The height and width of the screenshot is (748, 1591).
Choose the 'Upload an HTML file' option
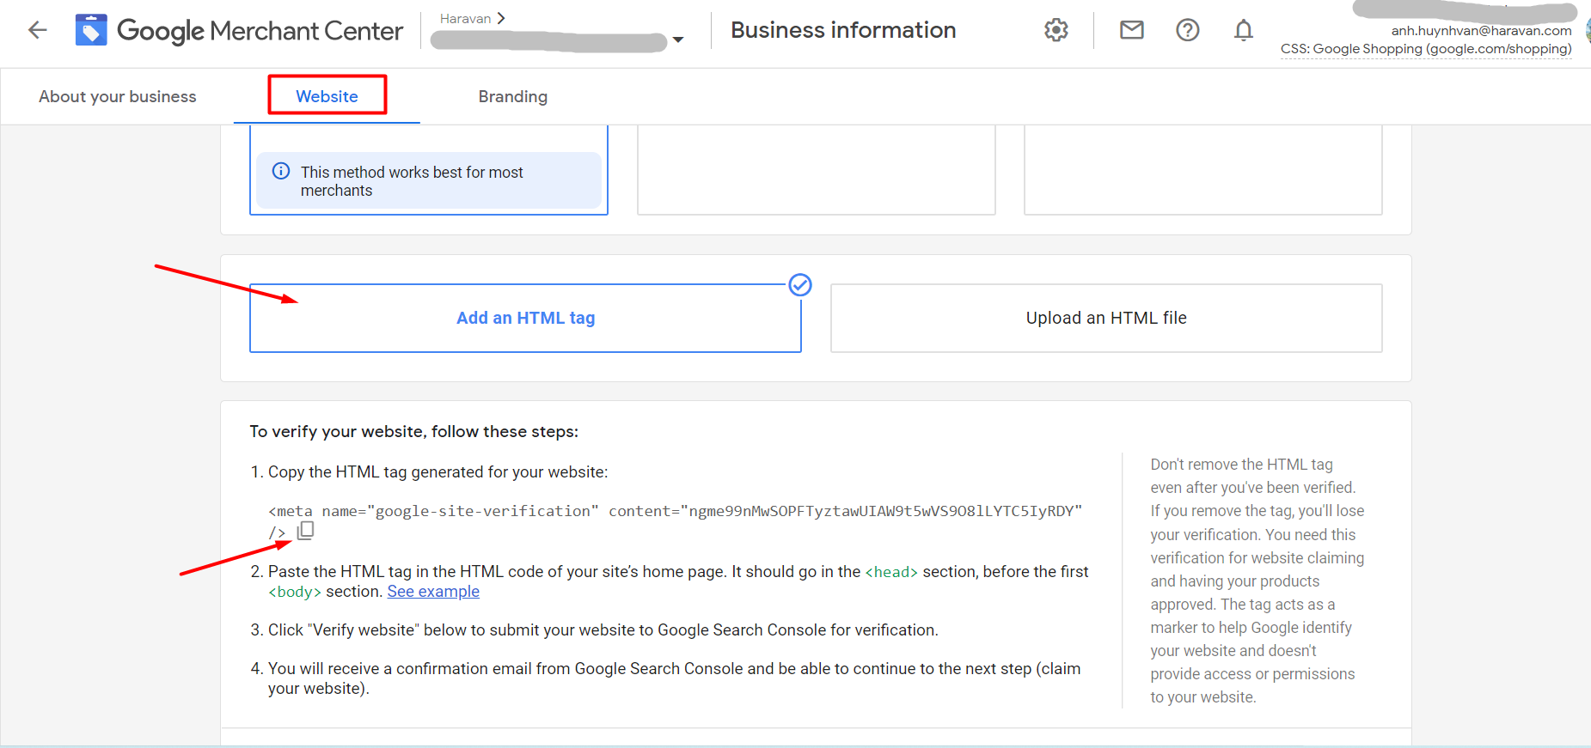click(1105, 318)
